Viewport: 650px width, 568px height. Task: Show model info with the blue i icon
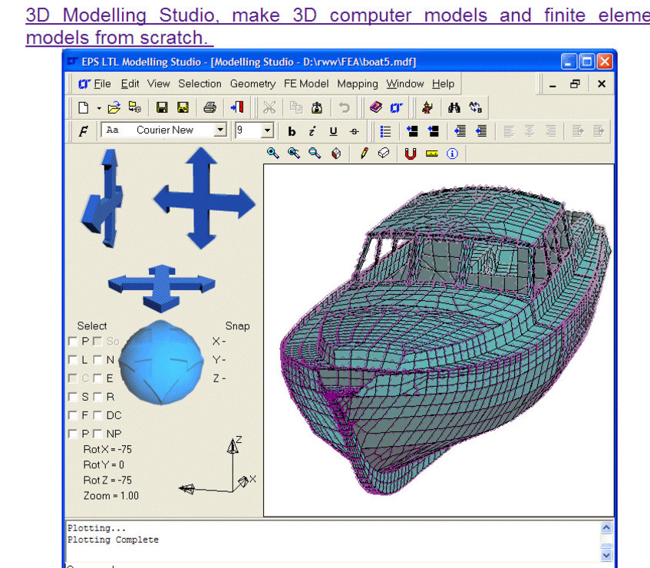pyautogui.click(x=452, y=154)
